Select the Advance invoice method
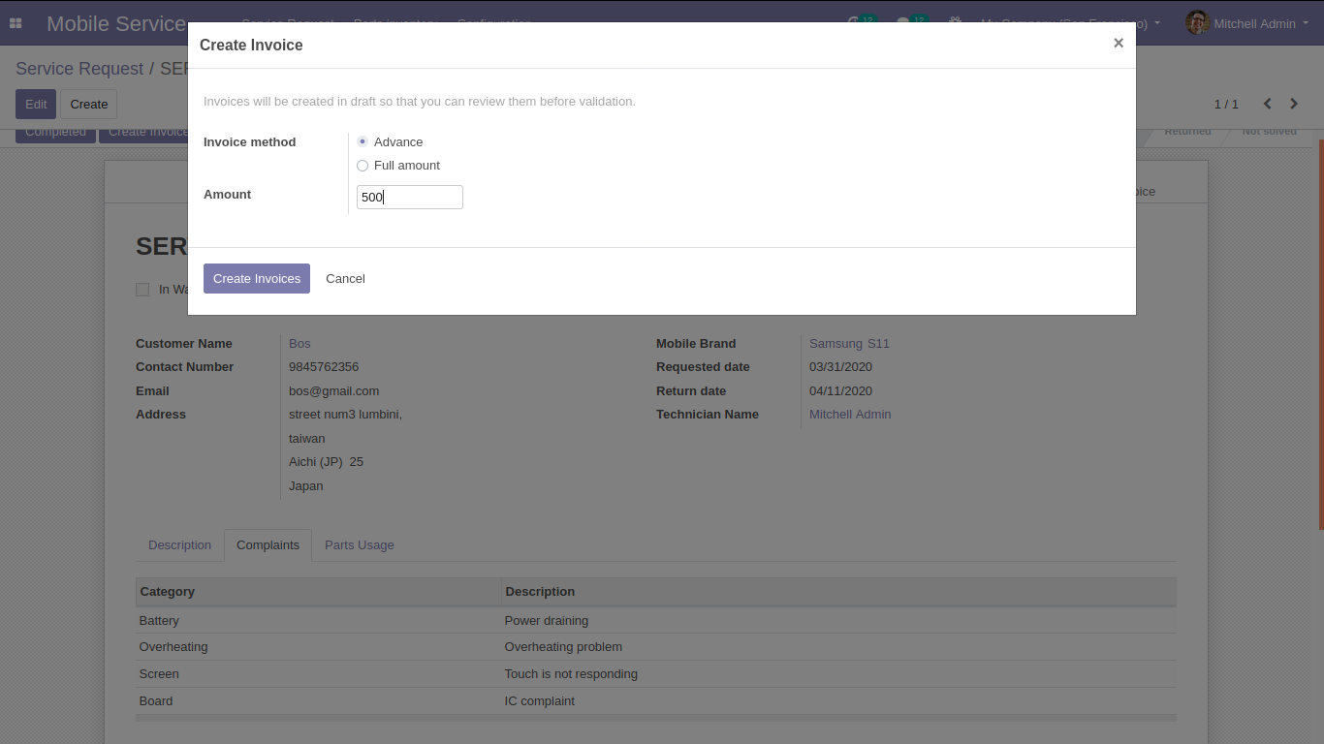The image size is (1324, 744). (363, 141)
